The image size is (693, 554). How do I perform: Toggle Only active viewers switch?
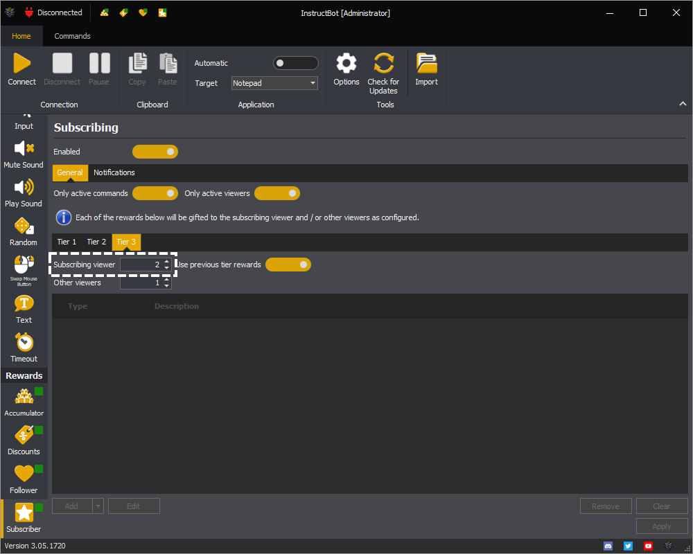tap(277, 193)
